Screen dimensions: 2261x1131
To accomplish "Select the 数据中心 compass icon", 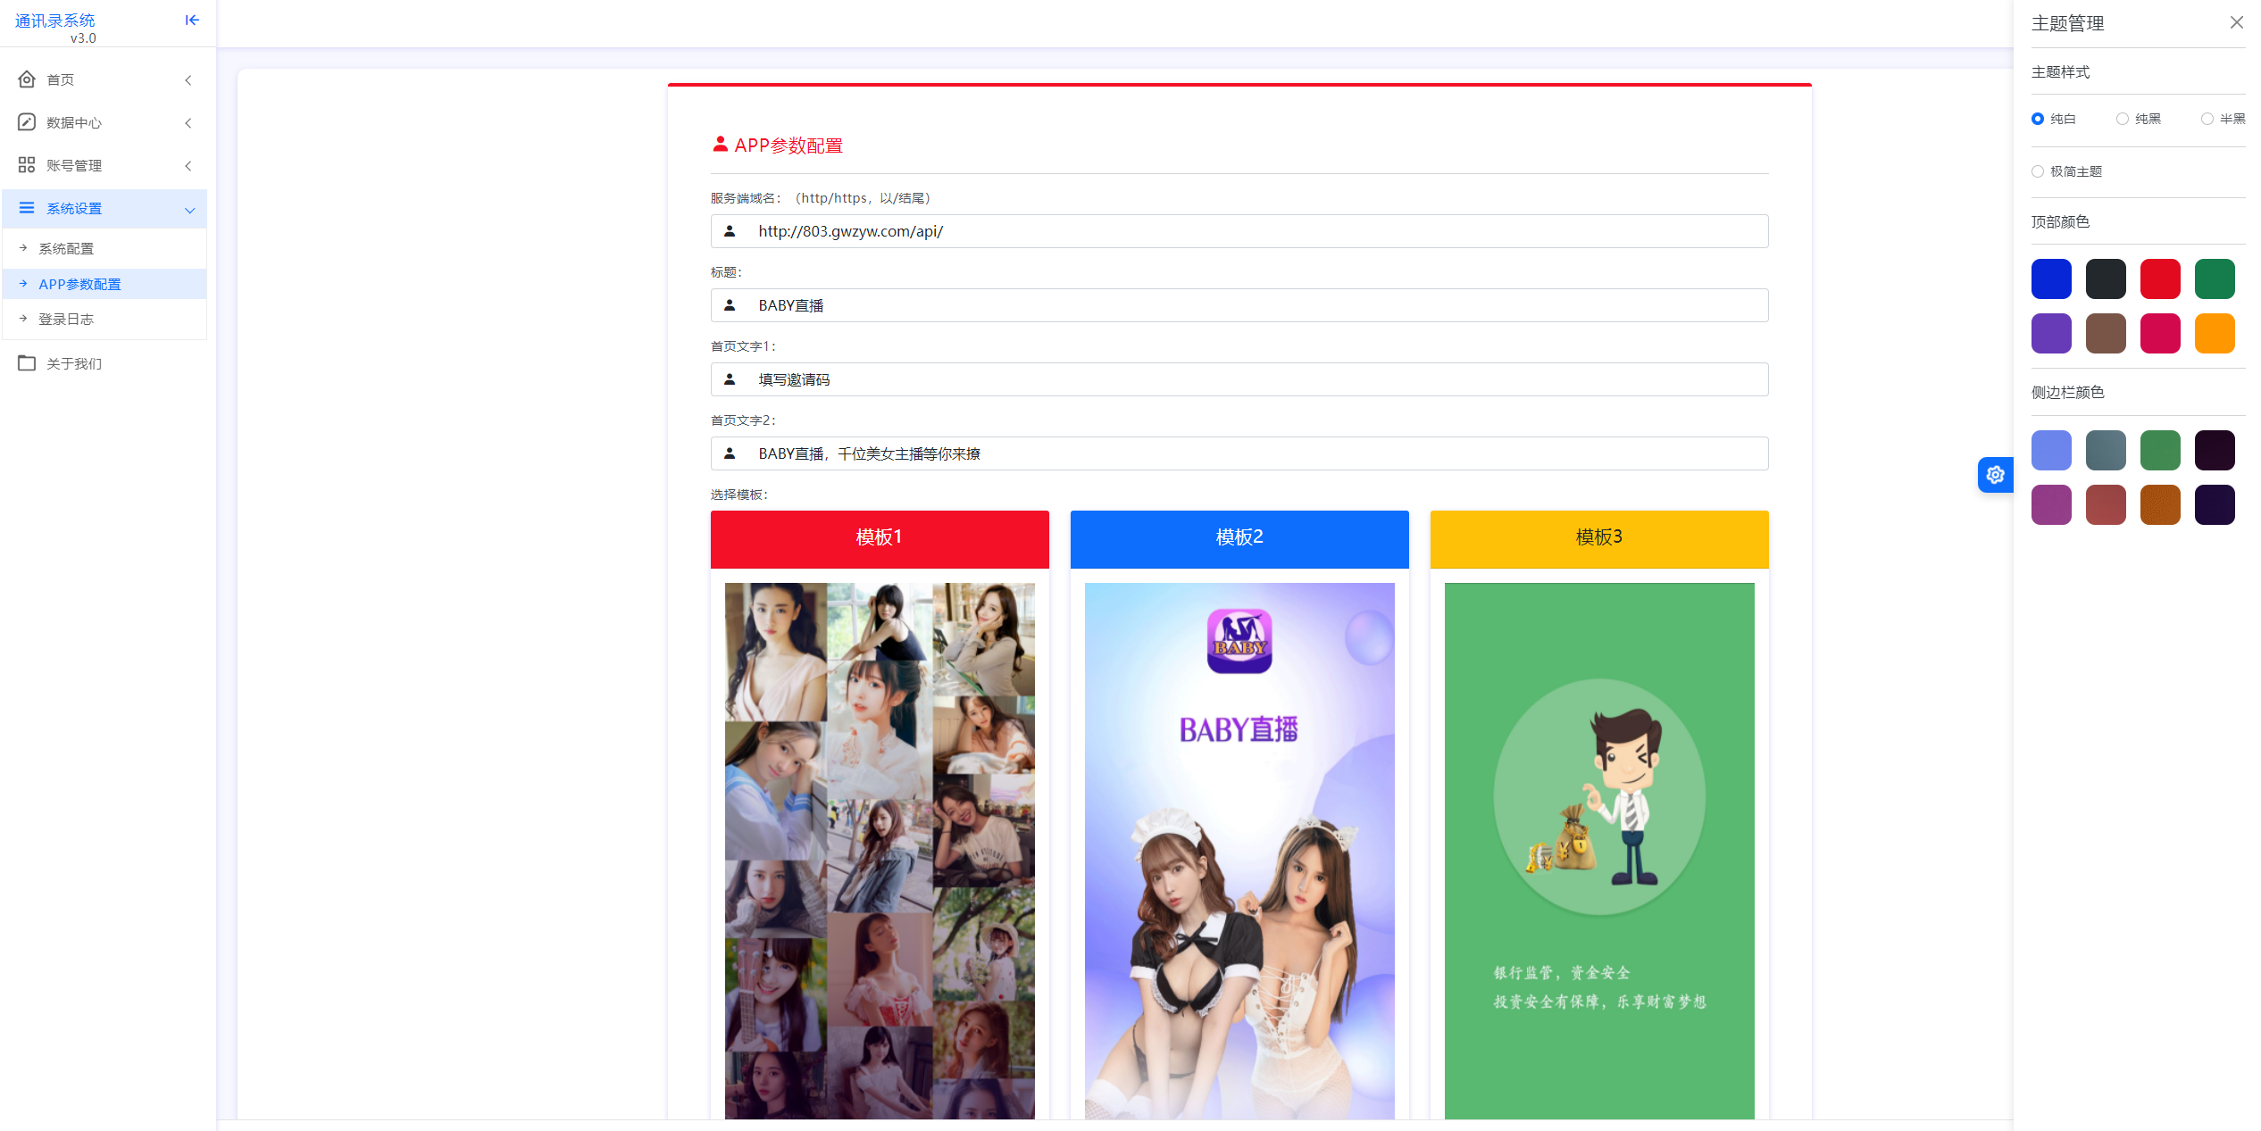I will tap(26, 122).
